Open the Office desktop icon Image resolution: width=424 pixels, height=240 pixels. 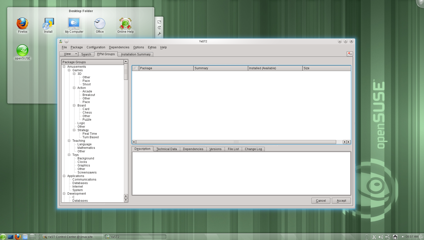tap(100, 25)
